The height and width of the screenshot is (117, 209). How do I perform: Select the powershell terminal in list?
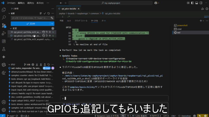(x=182, y=25)
